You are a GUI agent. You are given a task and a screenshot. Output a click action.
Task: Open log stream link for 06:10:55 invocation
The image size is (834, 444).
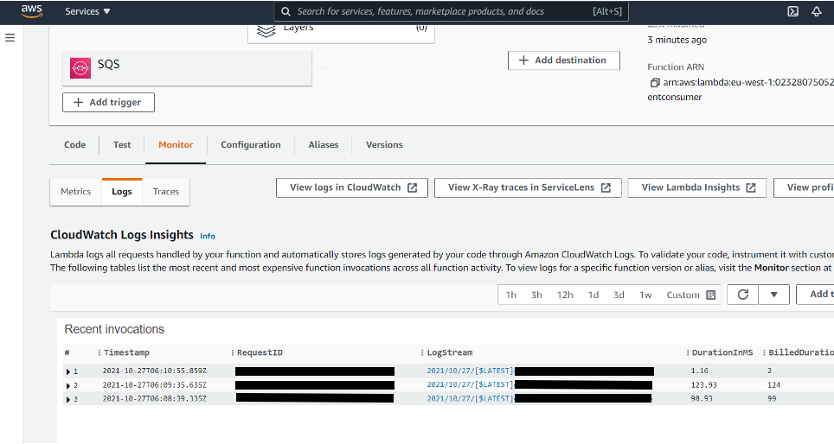point(470,371)
